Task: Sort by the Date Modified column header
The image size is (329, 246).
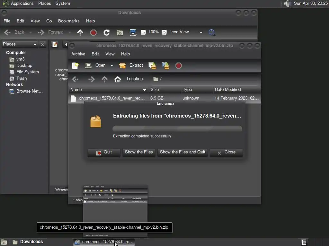Action: pyautogui.click(x=237, y=90)
